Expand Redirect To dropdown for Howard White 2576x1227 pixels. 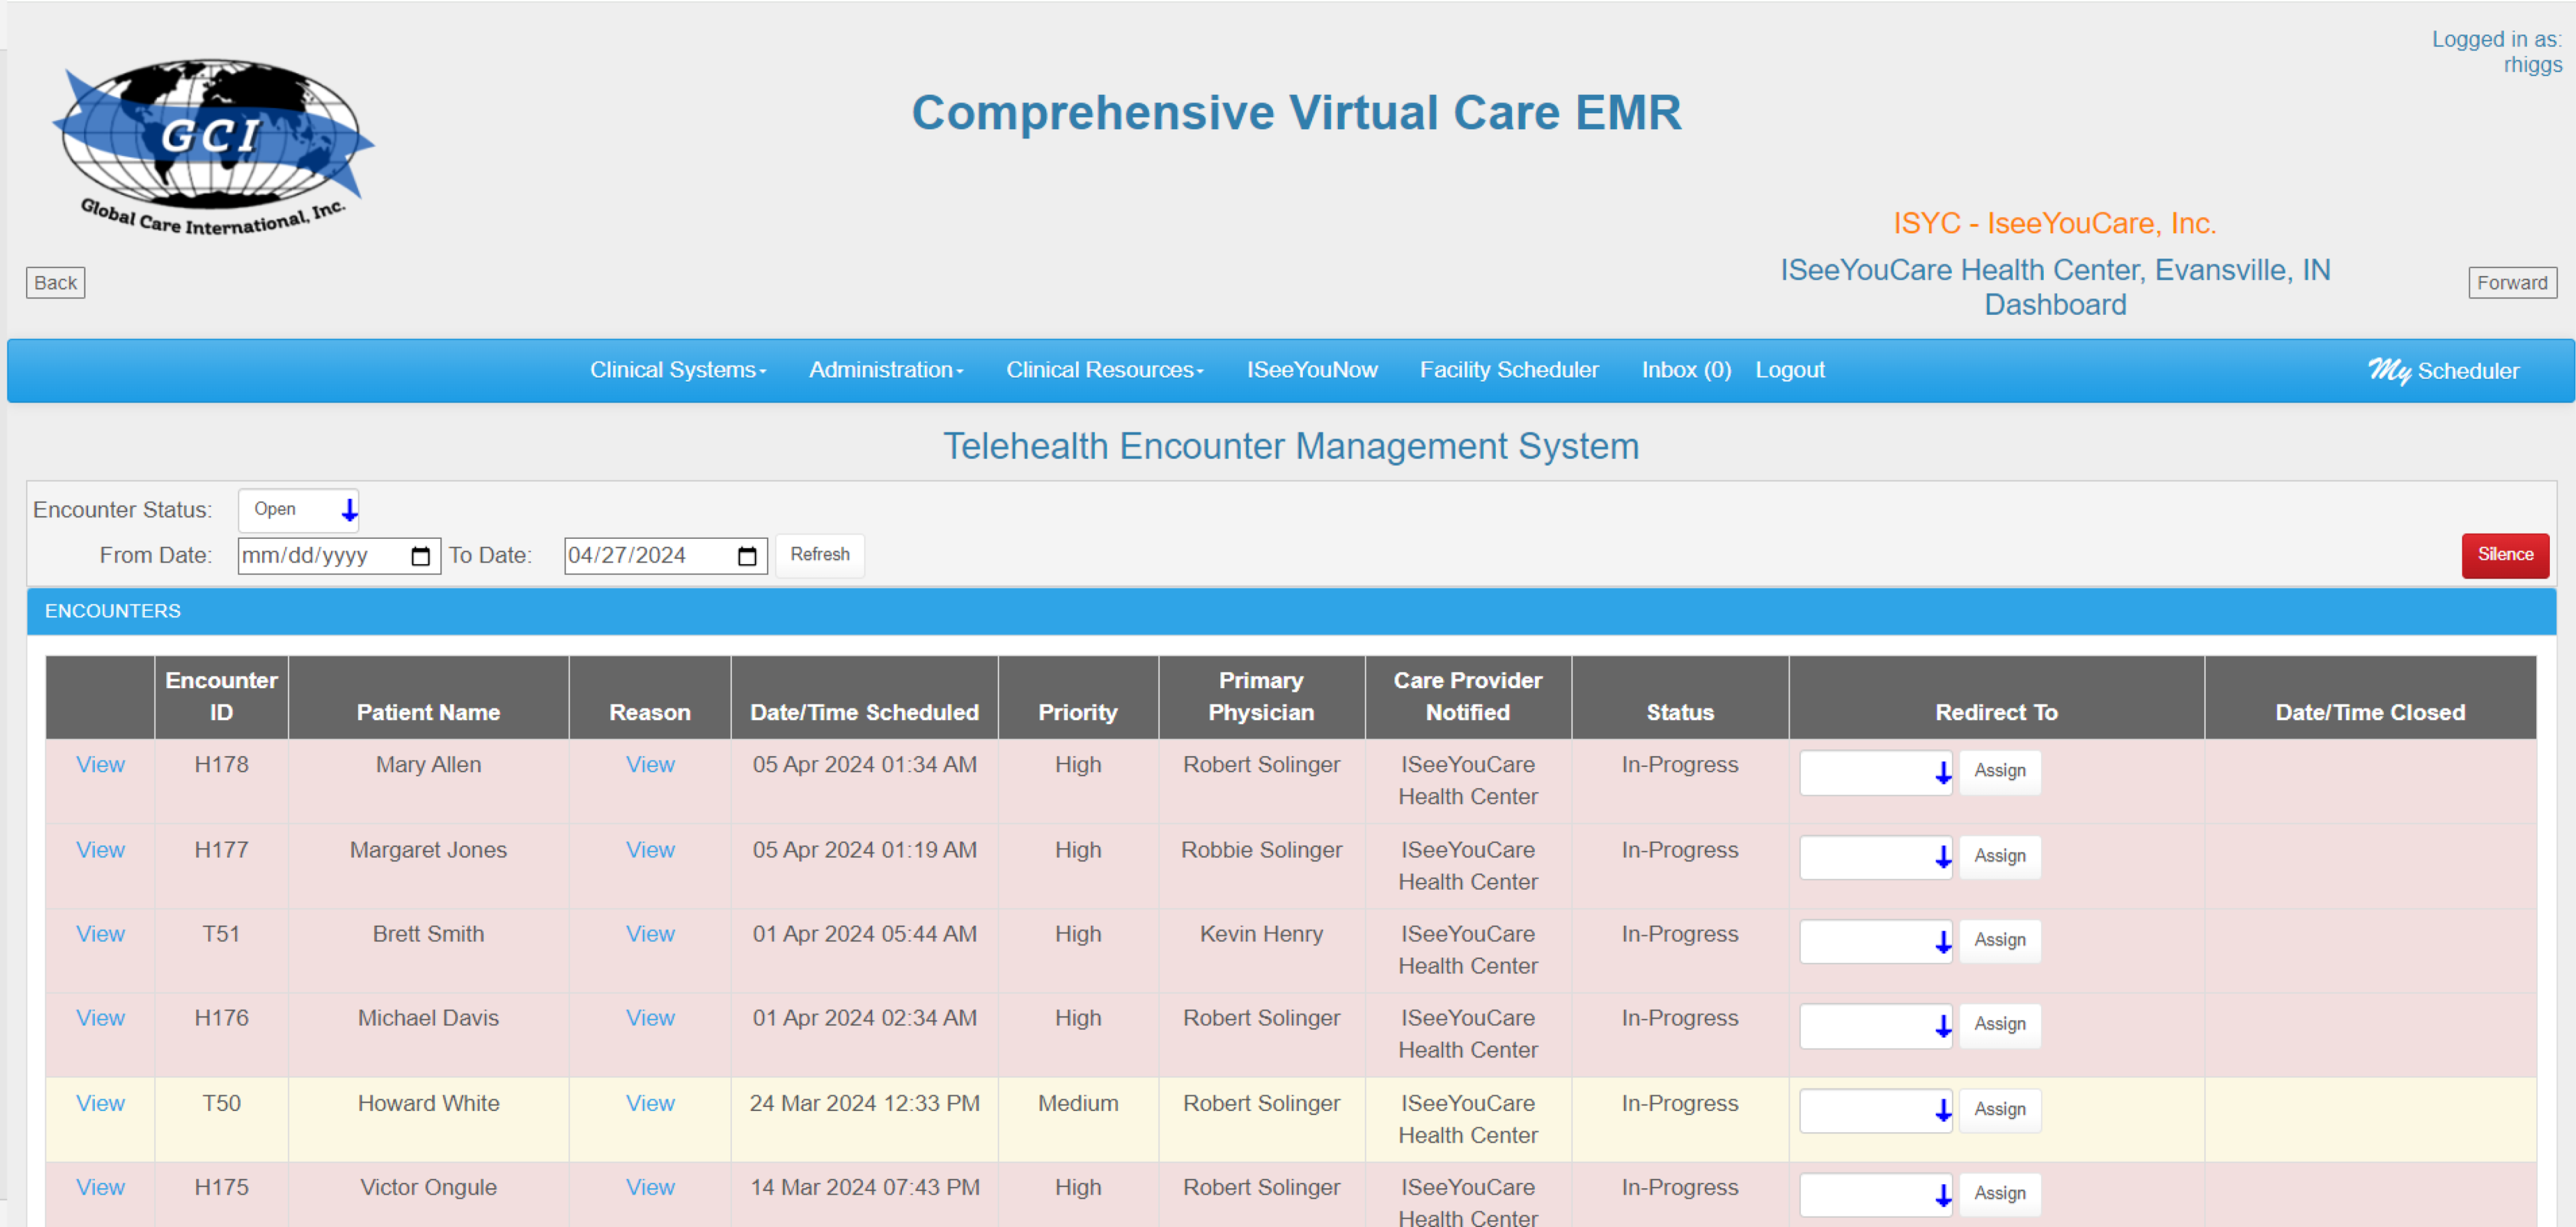[1875, 1110]
